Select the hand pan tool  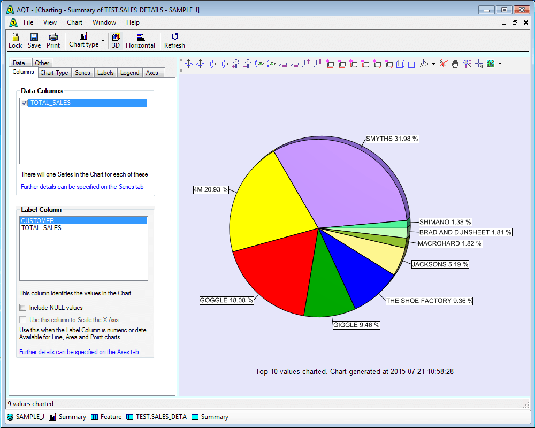[455, 64]
